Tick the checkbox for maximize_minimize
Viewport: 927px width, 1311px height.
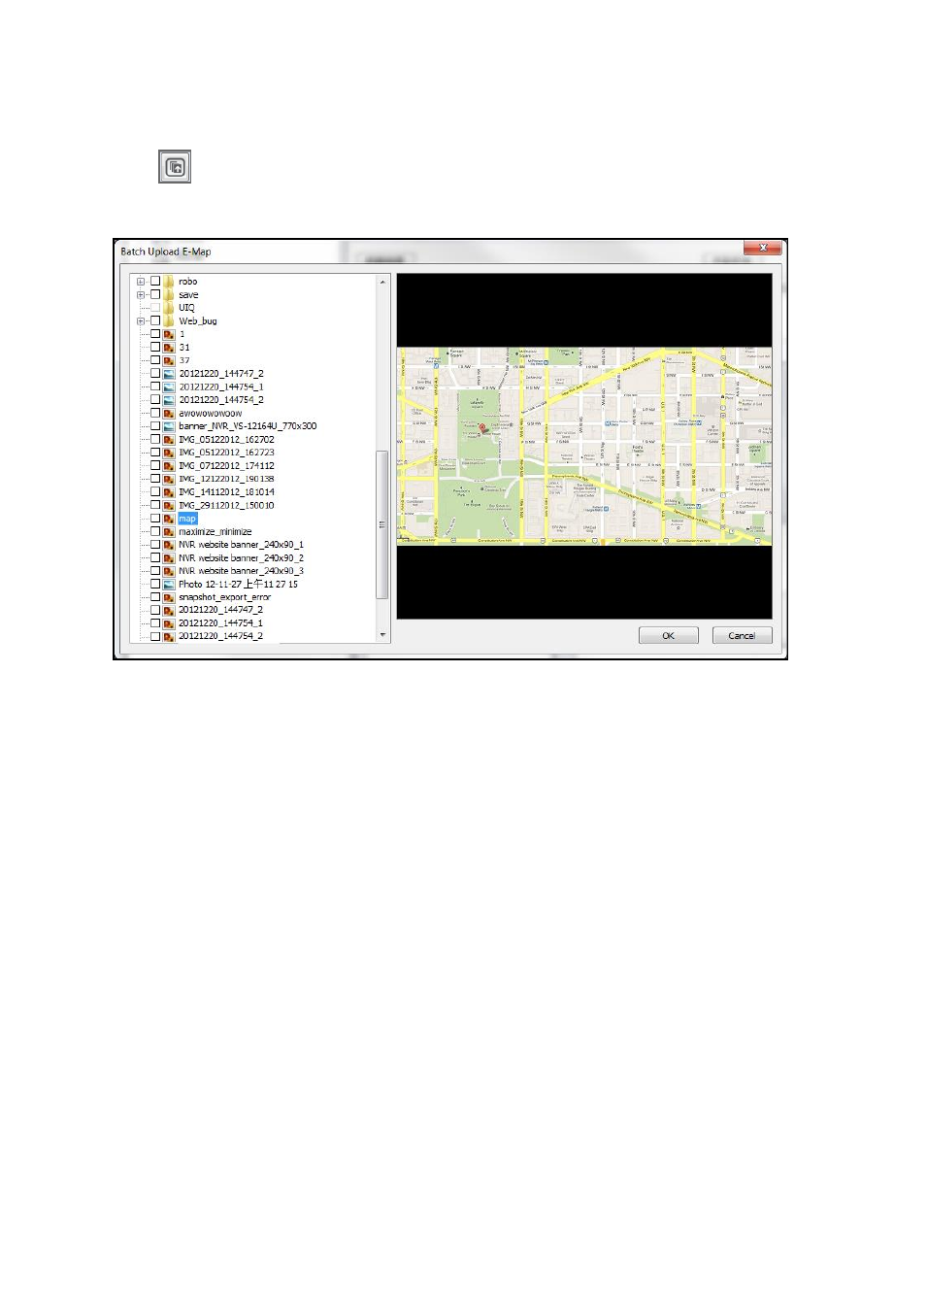point(155,531)
